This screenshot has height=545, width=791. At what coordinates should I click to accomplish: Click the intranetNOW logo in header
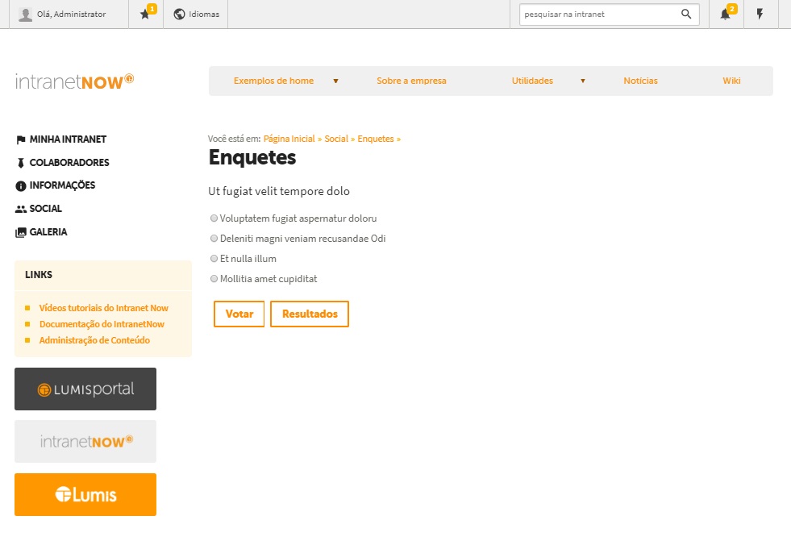[x=75, y=81]
